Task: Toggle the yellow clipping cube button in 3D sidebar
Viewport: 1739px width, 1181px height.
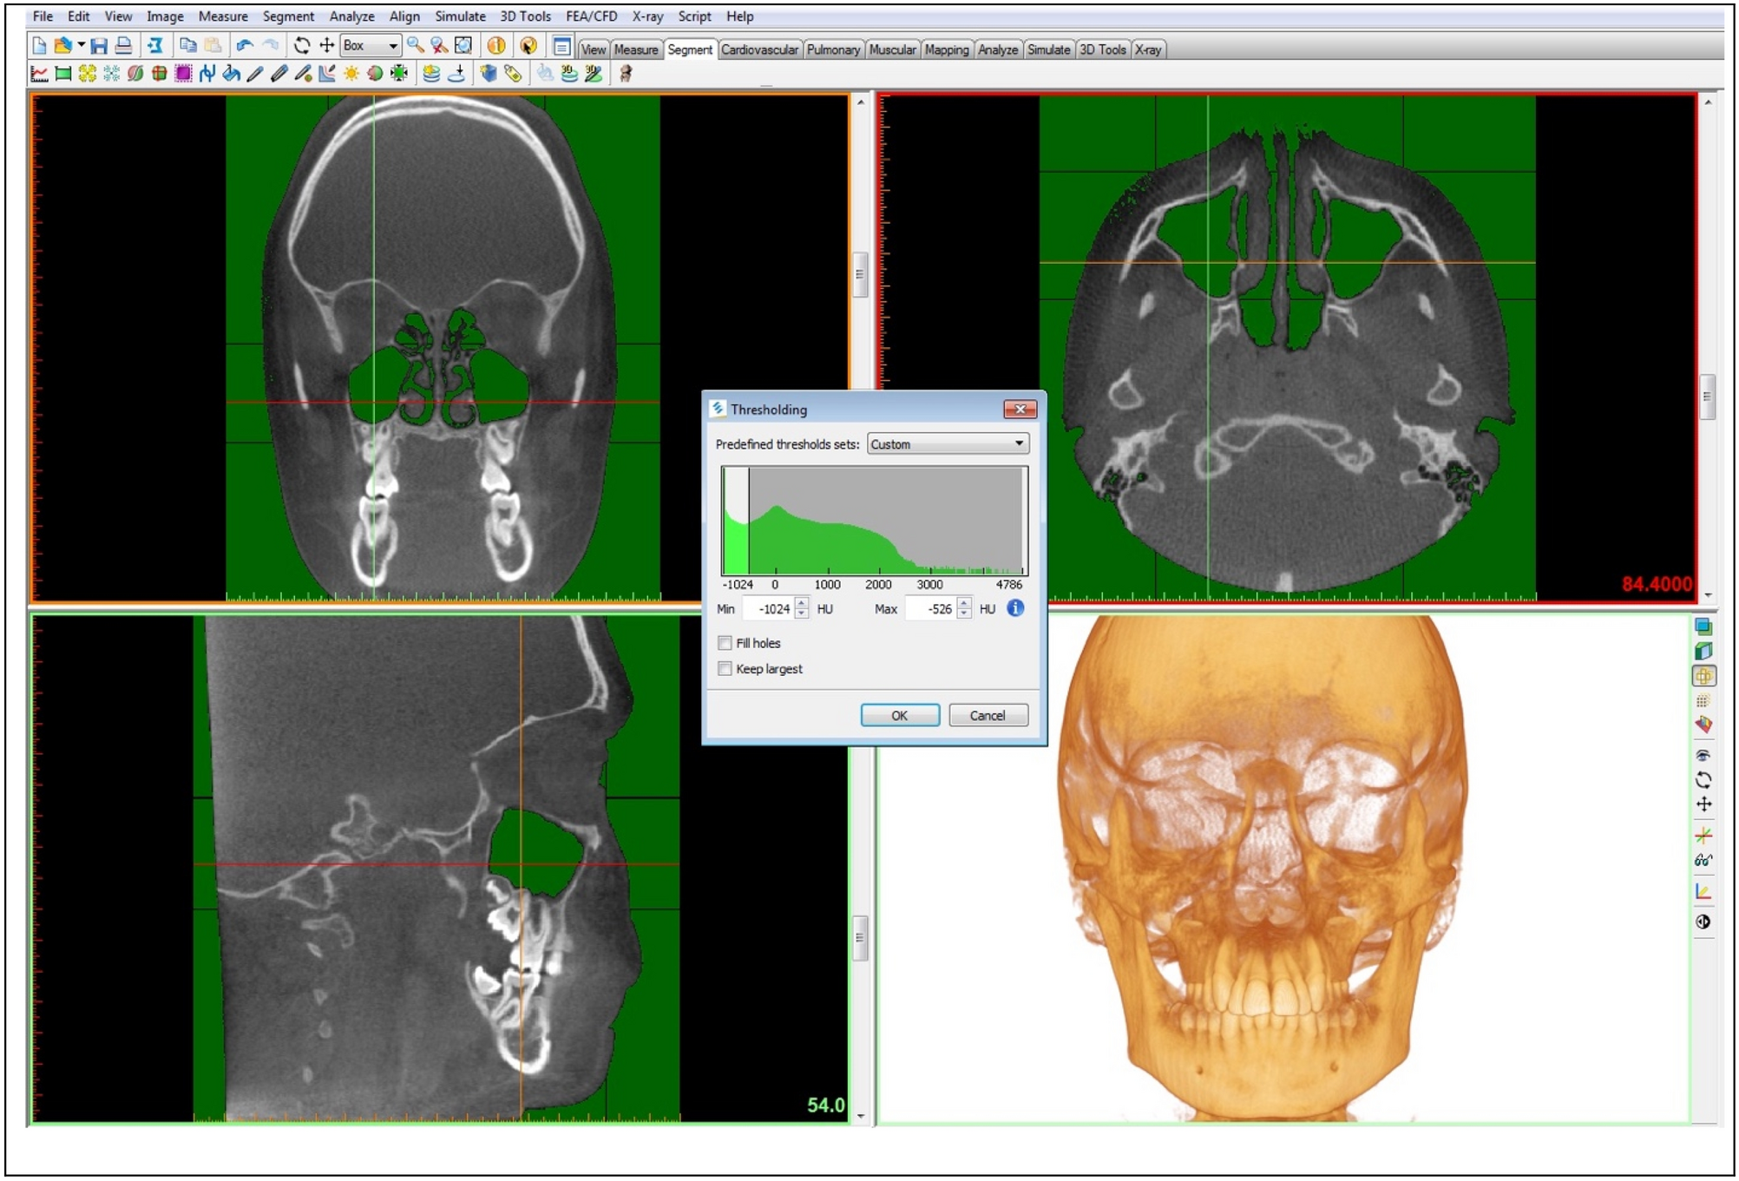Action: tap(1703, 675)
